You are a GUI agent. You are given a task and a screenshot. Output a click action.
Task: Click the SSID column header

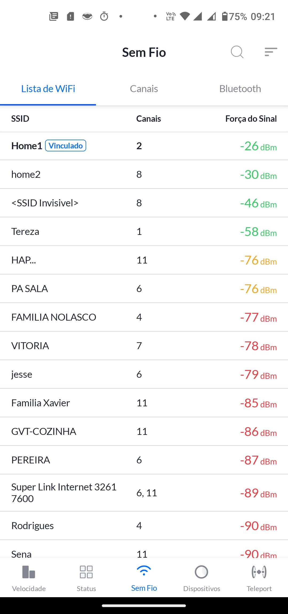pyautogui.click(x=20, y=119)
